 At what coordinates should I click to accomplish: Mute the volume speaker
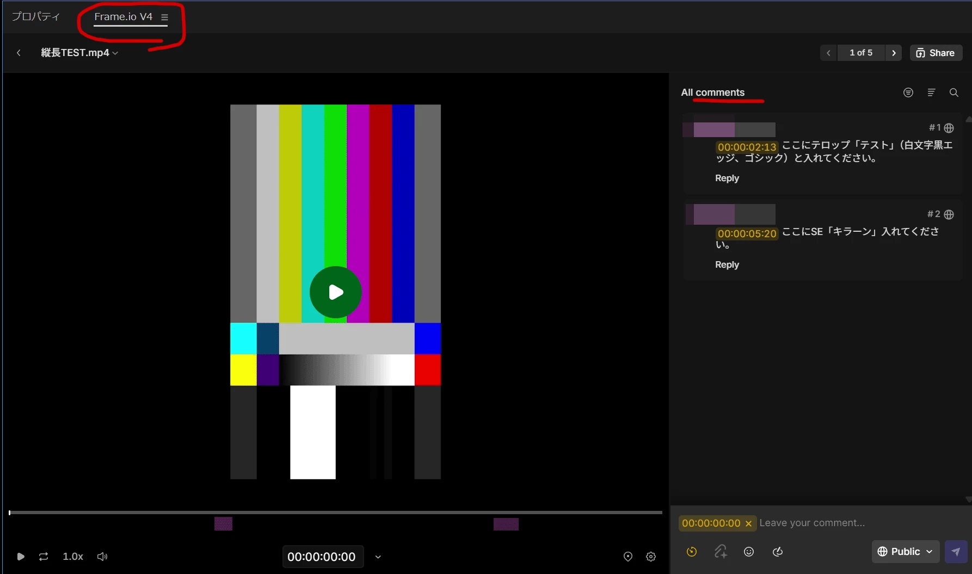pyautogui.click(x=102, y=557)
